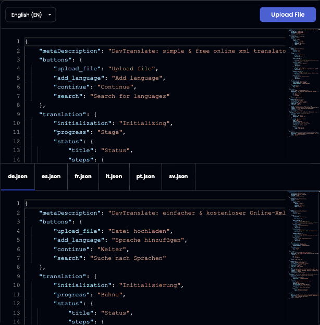The image size is (320, 325).
Task: Switch to the fr.json tab
Action: point(83,177)
